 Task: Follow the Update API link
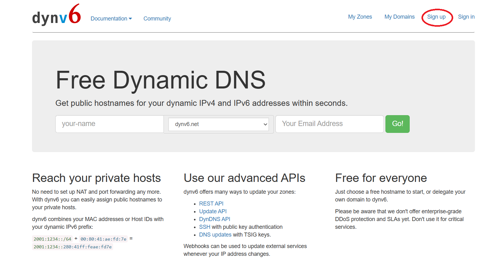coord(213,211)
